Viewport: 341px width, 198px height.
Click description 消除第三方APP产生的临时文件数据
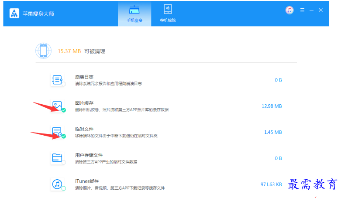[106, 162]
